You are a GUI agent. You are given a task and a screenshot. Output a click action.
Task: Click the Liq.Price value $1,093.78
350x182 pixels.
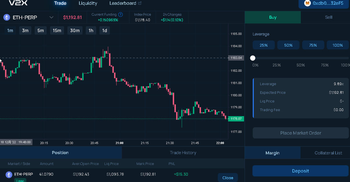click(115, 174)
